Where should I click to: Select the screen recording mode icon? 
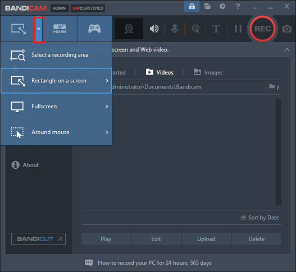click(x=19, y=29)
